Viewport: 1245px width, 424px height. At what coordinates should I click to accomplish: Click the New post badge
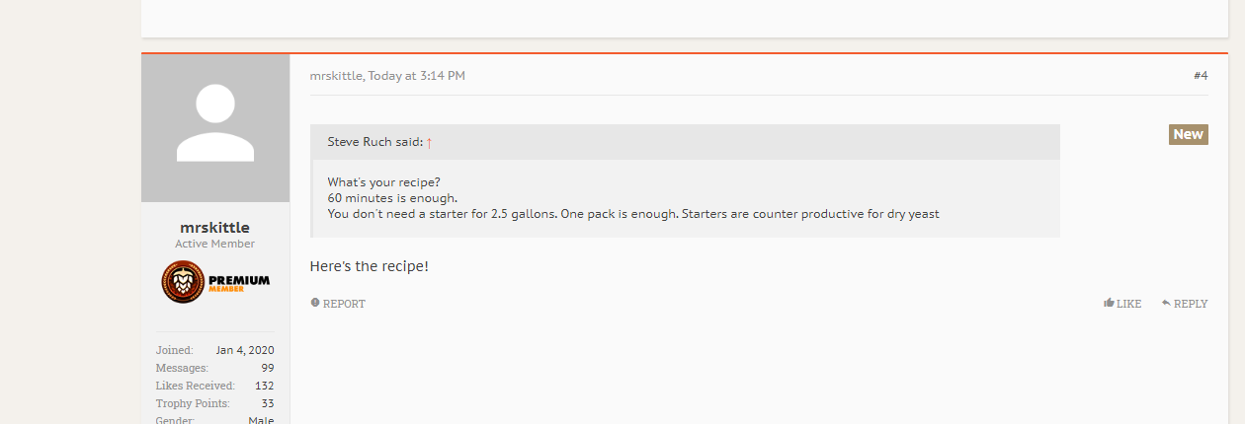[1188, 134]
